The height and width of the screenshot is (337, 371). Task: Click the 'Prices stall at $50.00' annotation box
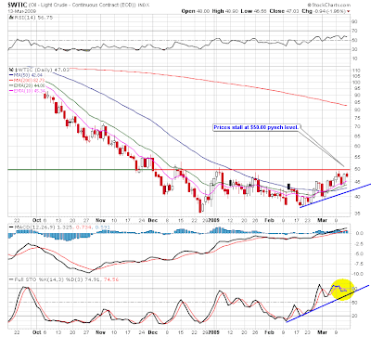pos(256,127)
